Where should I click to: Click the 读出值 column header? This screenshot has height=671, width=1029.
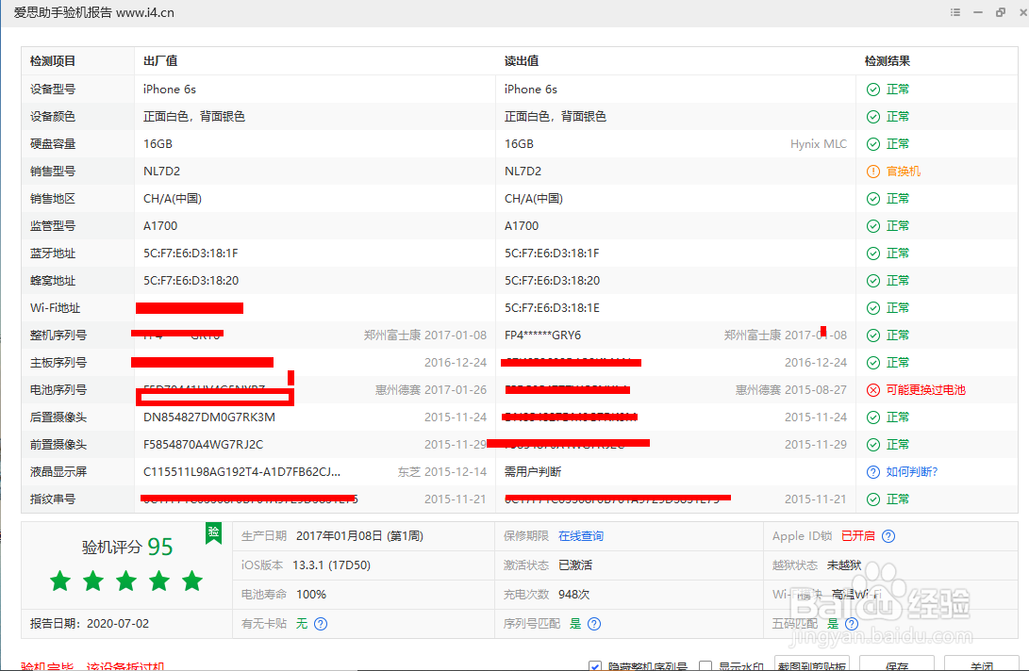click(521, 61)
